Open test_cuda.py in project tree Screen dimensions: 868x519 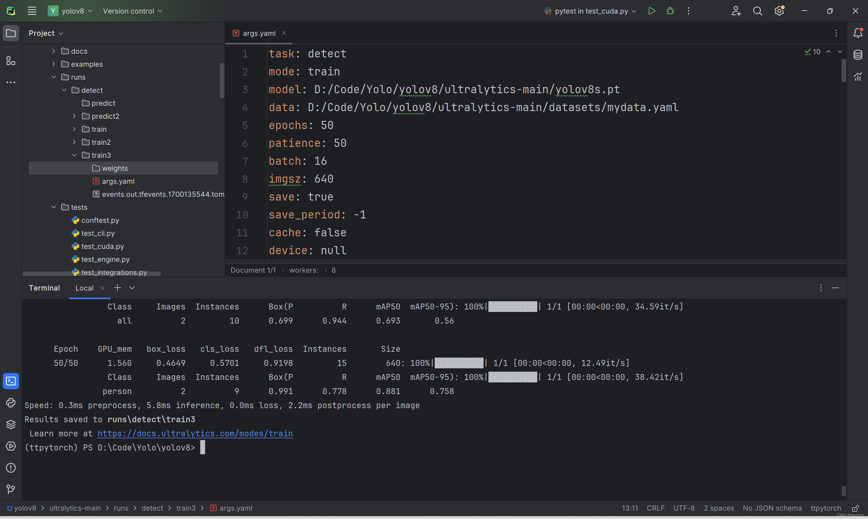click(x=102, y=246)
